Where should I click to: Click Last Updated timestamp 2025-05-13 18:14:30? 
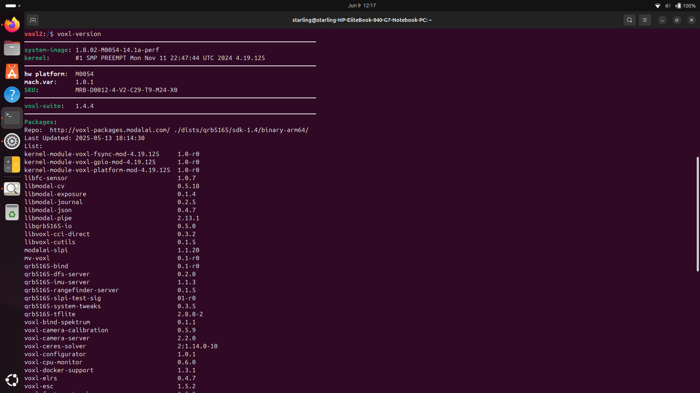tap(110, 138)
